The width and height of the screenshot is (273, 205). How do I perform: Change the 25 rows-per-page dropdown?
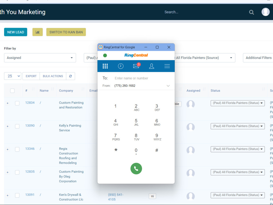point(12,76)
